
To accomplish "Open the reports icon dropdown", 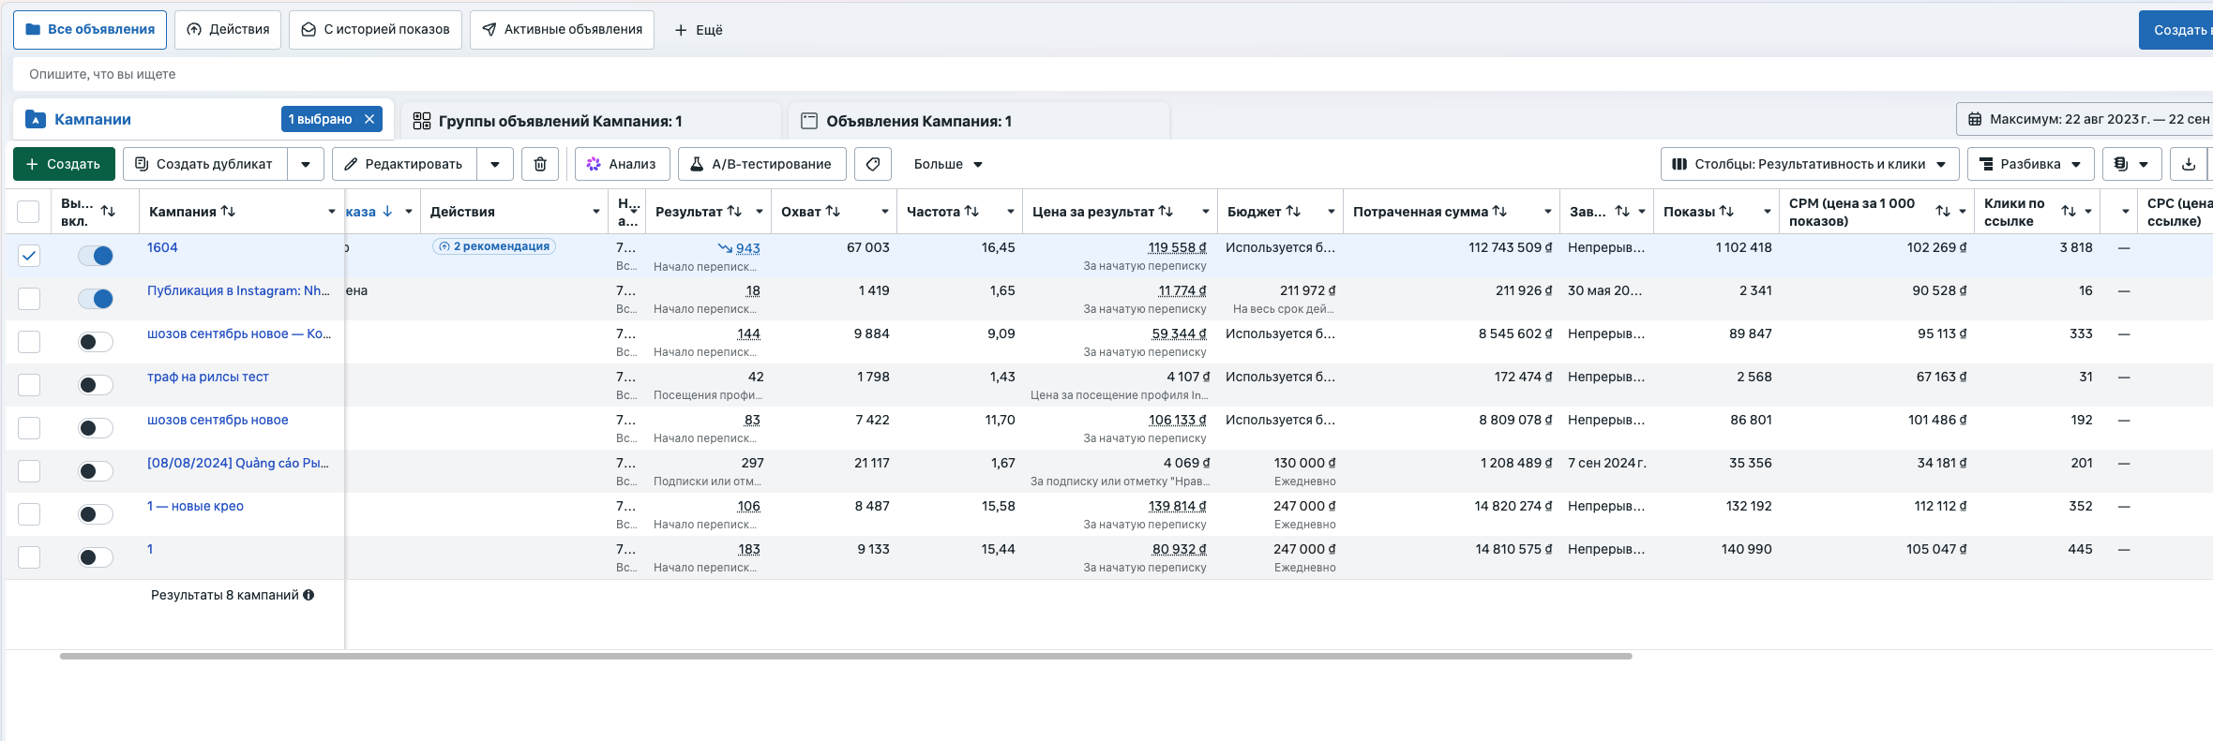I will tap(2131, 164).
